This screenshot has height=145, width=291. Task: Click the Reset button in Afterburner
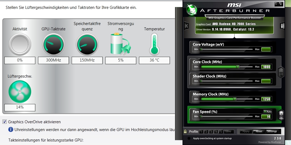pos(259,132)
